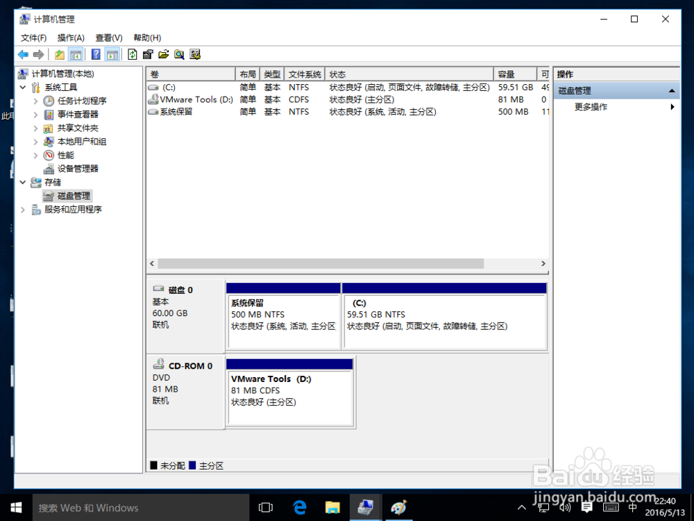Select Performance (性能) icon
694x521 pixels.
pos(49,156)
